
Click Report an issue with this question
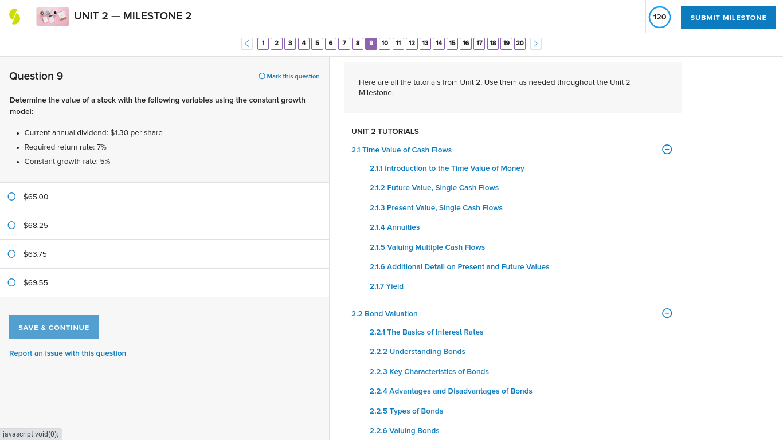click(x=68, y=353)
